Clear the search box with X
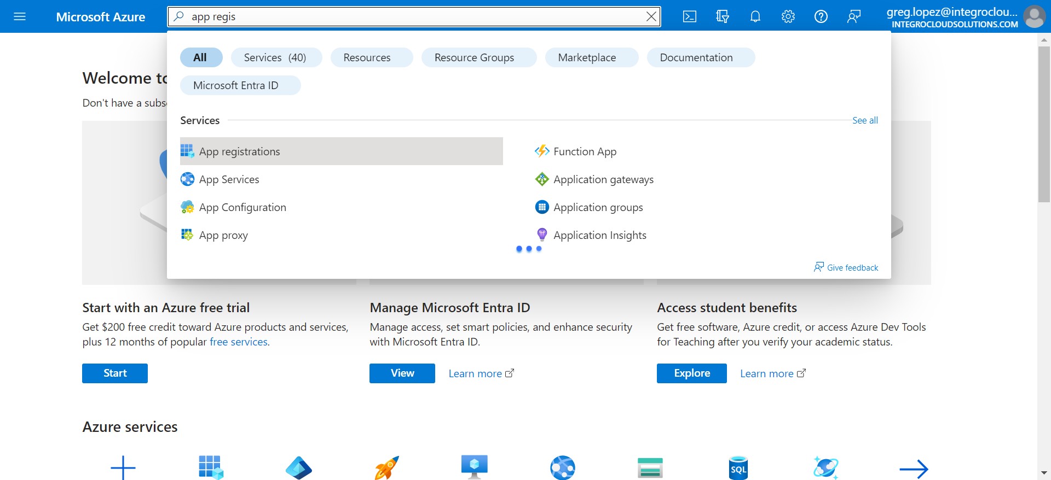This screenshot has height=480, width=1051. [x=651, y=16]
